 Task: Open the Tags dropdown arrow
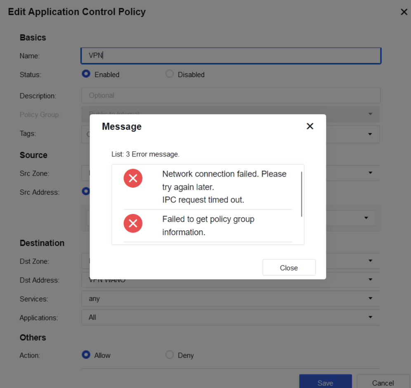tap(370, 134)
